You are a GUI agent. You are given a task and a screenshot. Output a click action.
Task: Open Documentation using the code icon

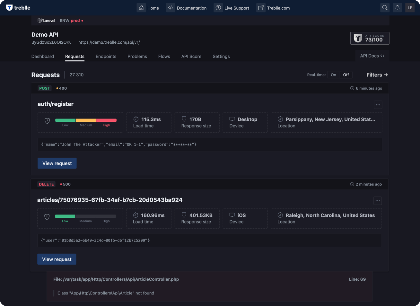(170, 7)
